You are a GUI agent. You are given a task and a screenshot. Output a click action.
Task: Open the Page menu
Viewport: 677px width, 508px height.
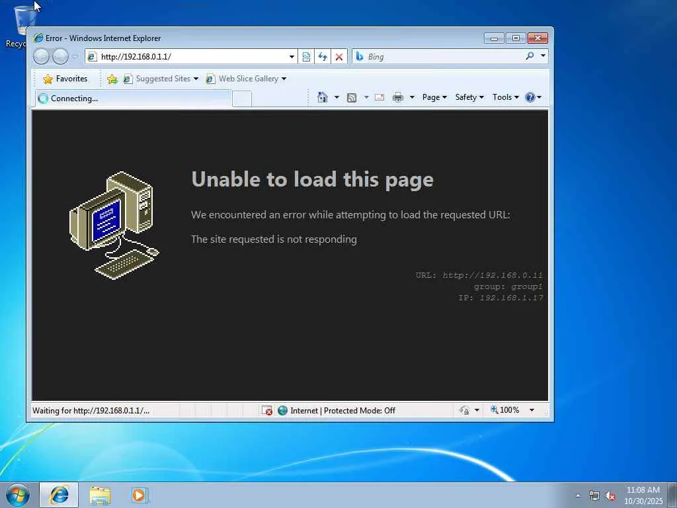tap(434, 97)
